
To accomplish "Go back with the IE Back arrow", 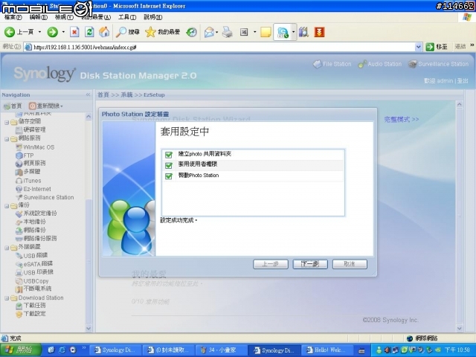I will pyautogui.click(x=10, y=32).
